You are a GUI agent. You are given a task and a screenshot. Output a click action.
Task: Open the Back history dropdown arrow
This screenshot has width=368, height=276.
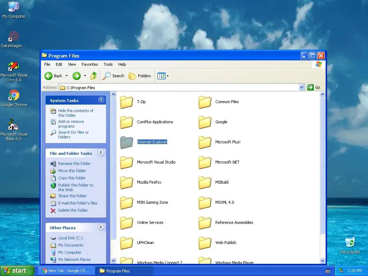[x=66, y=76]
